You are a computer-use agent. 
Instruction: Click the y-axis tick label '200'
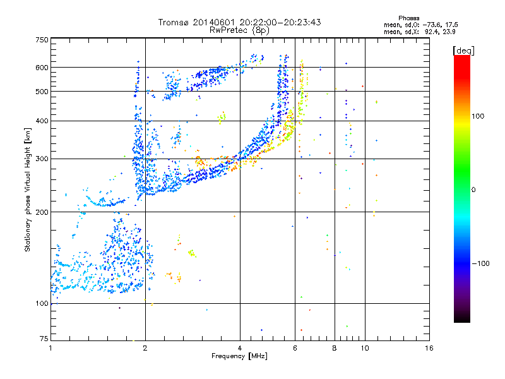click(42, 212)
